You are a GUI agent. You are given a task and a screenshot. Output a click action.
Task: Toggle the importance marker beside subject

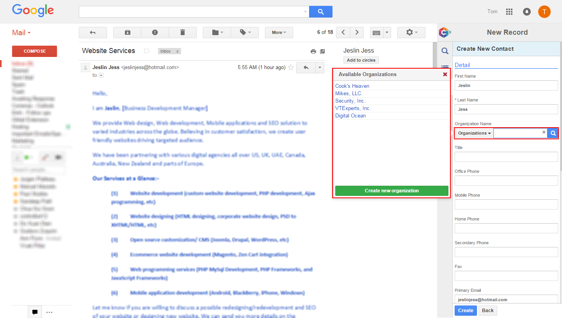tap(147, 51)
